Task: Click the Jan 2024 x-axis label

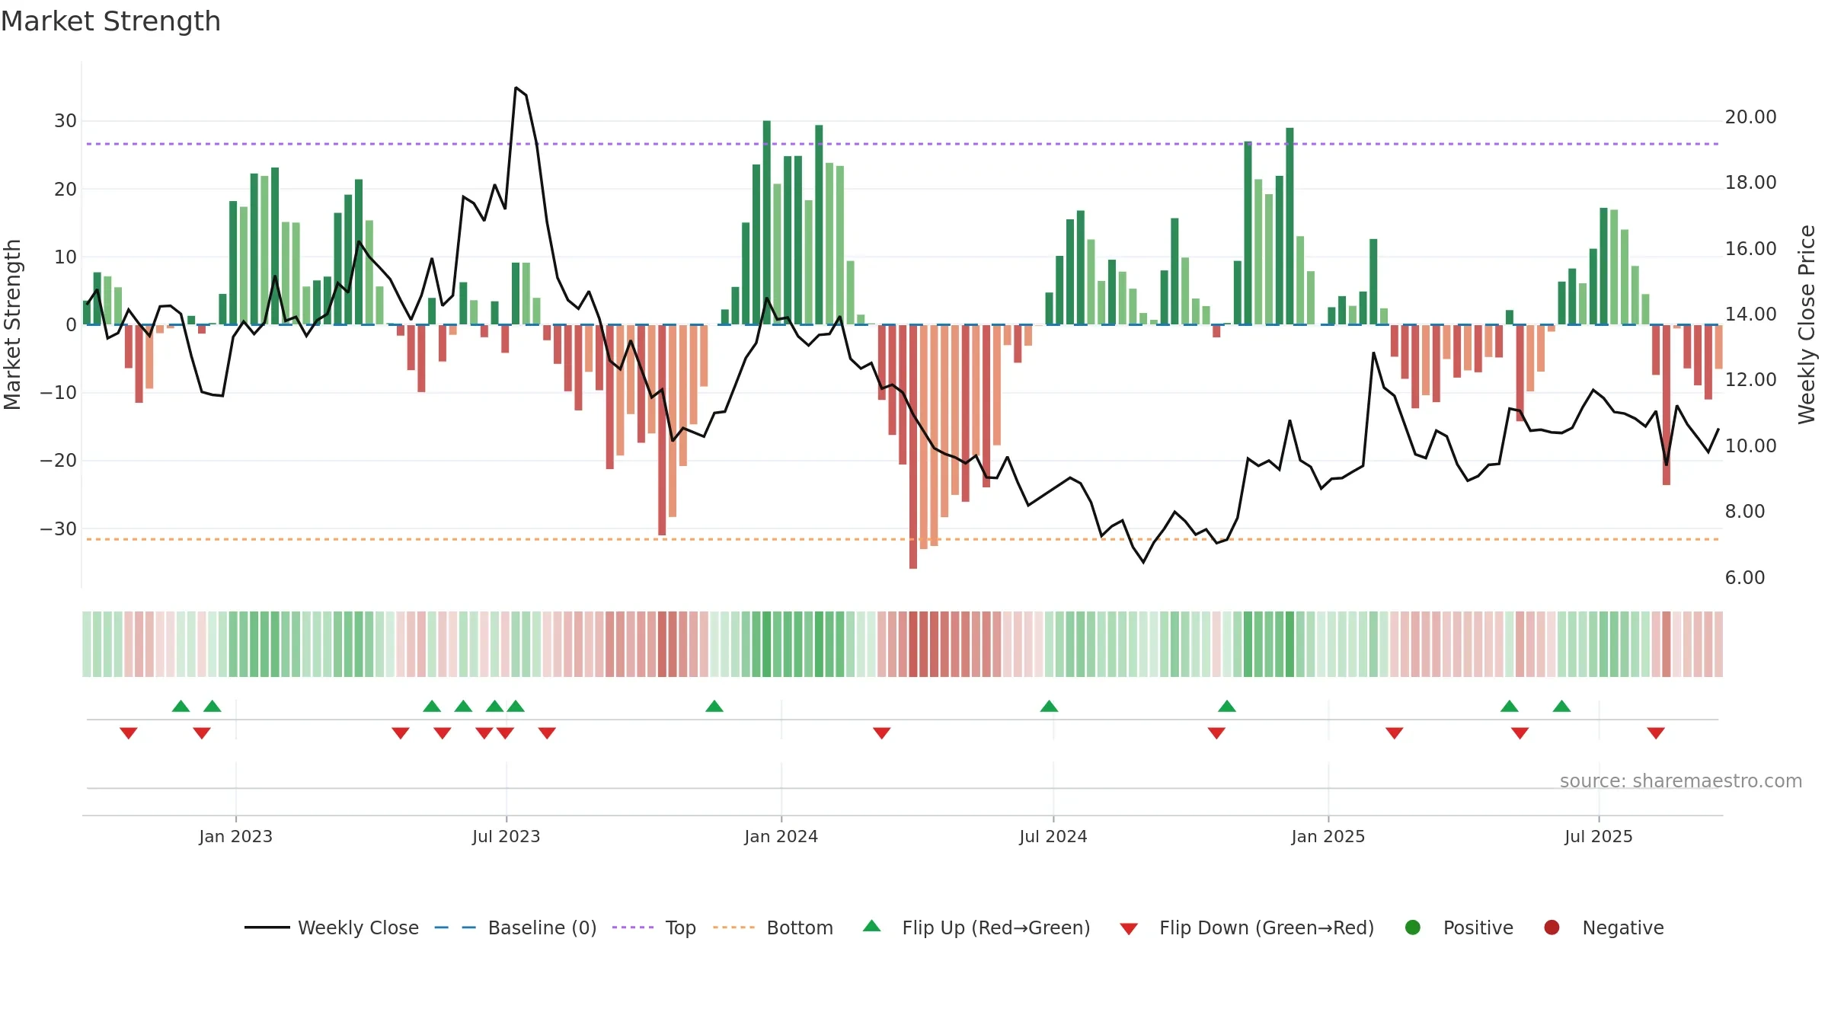Action: click(x=781, y=836)
